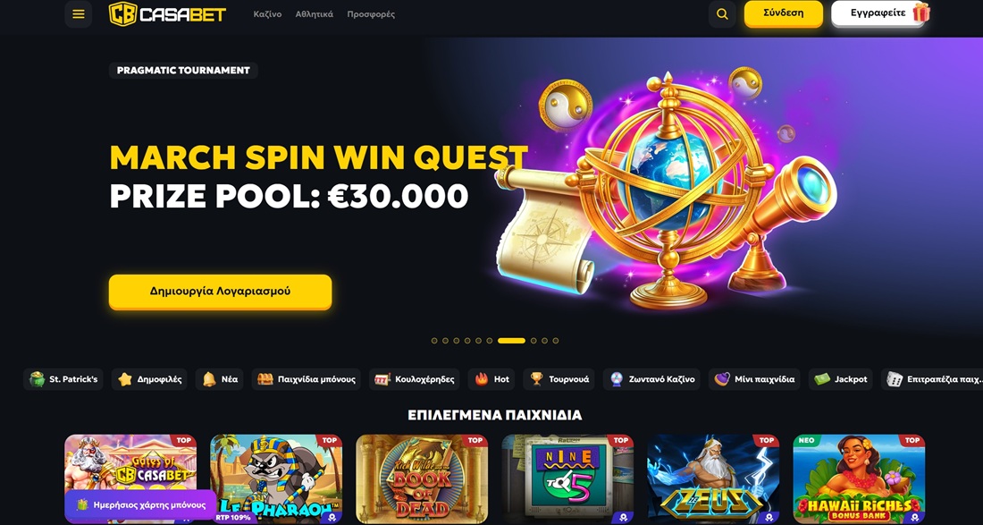
Task: Go to the first carousel slide dot
Action: pos(434,341)
